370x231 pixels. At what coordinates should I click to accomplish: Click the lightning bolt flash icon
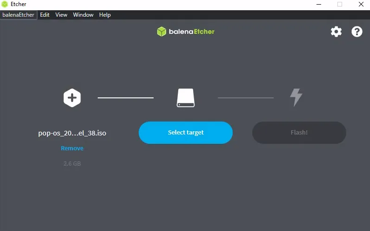coord(296,97)
